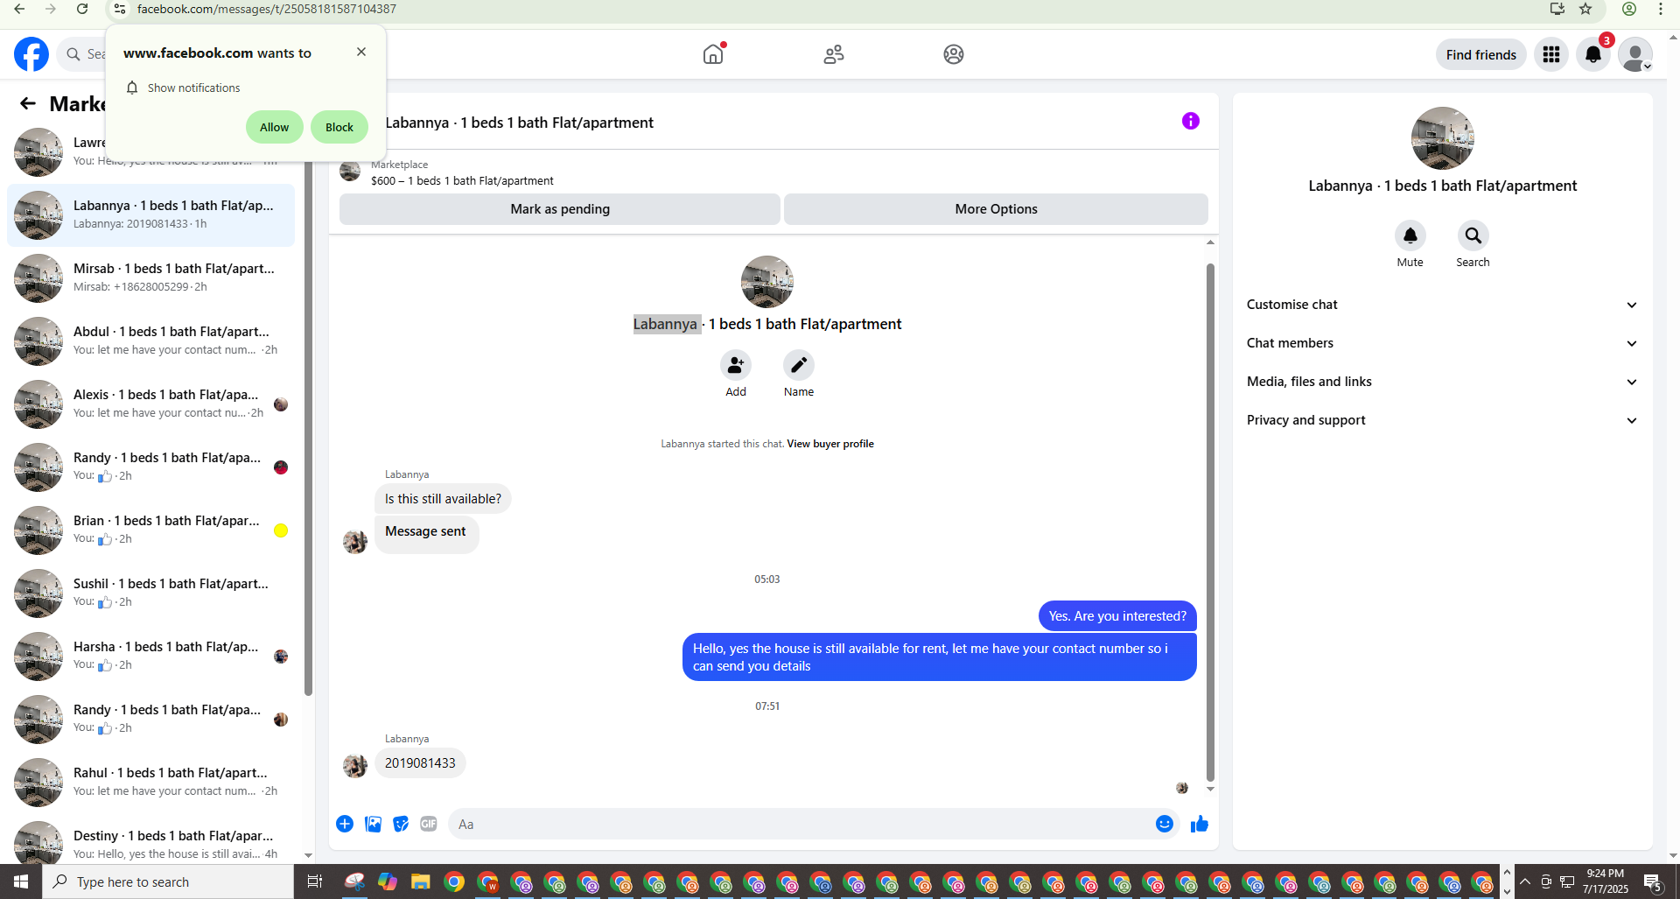
Task: Click the message '2019081433'
Action: pos(420,763)
